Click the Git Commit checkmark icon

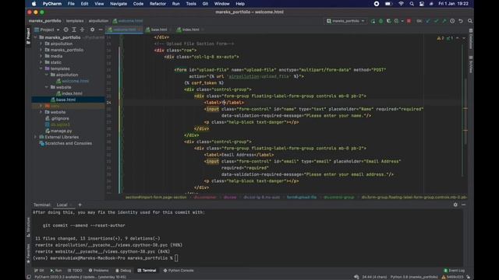[436, 21]
